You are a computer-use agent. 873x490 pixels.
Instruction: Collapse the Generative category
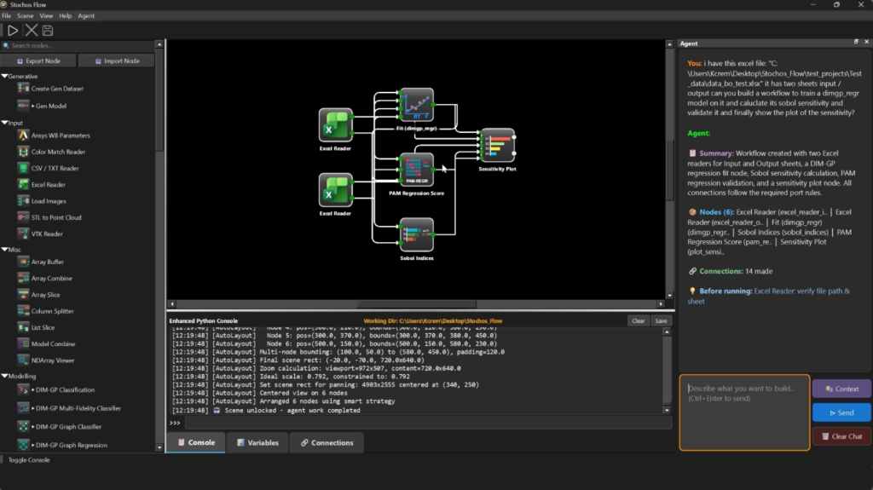pyautogui.click(x=4, y=77)
